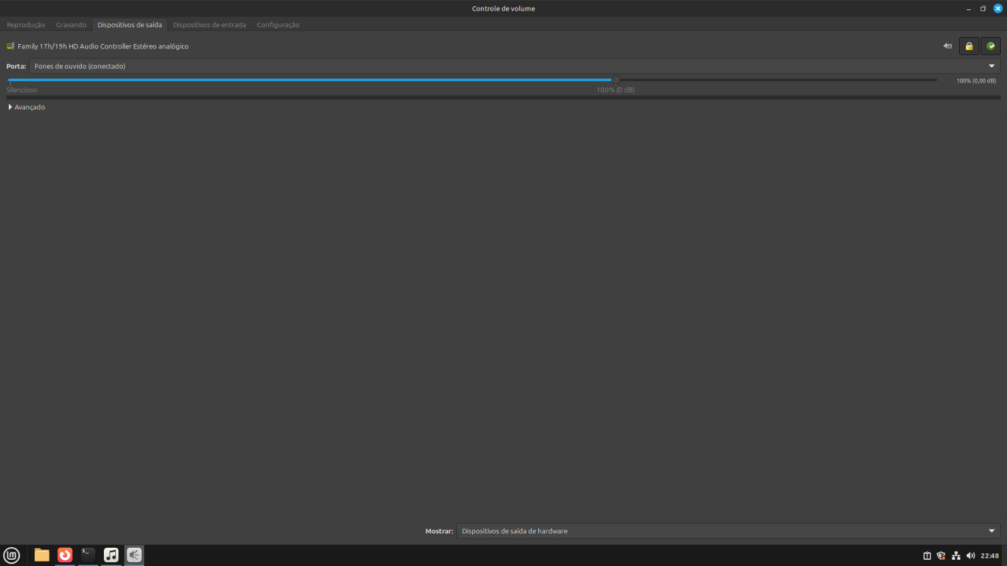The image size is (1007, 566).
Task: Open the Dispositivos de entrada tab
Action: [209, 25]
